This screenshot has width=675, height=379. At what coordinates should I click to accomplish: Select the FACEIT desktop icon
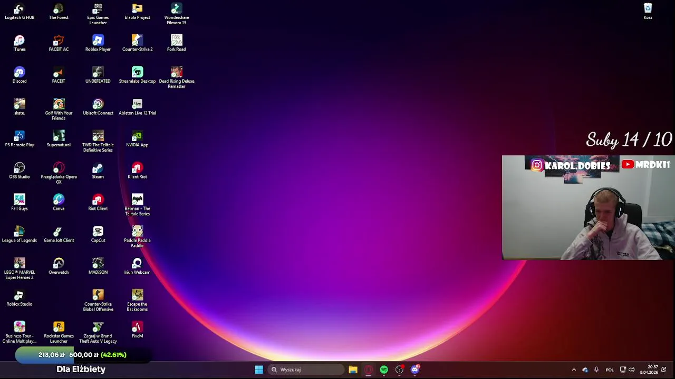[x=59, y=75]
